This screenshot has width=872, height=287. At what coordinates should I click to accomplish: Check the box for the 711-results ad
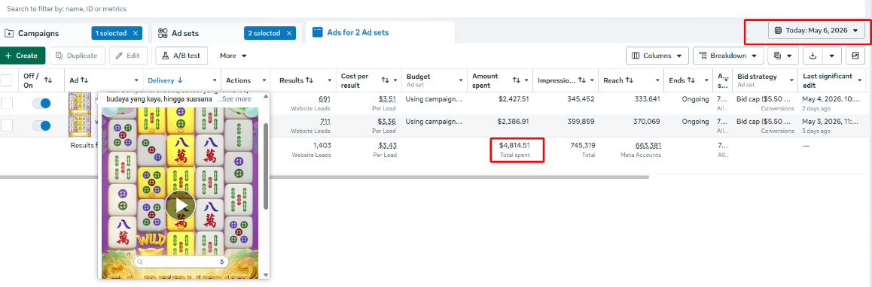pyautogui.click(x=7, y=125)
